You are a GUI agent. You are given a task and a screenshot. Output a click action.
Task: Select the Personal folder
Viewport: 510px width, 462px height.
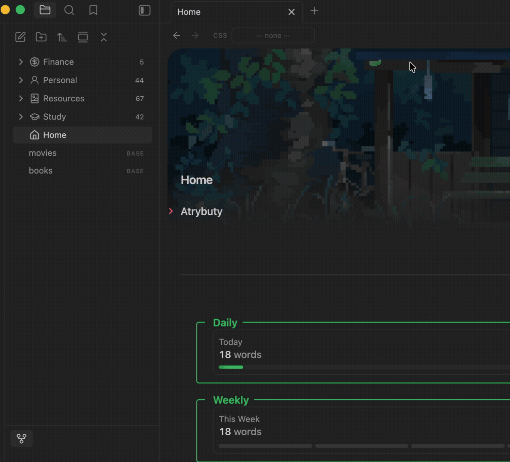tap(82, 80)
